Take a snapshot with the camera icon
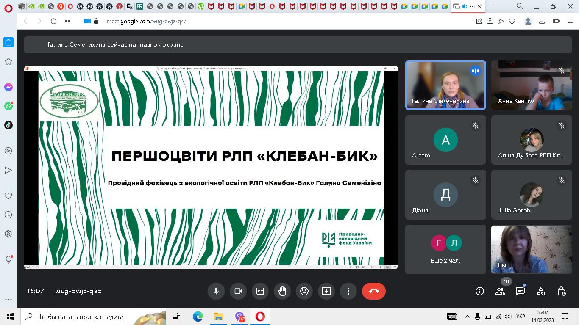 pyautogui.click(x=490, y=21)
